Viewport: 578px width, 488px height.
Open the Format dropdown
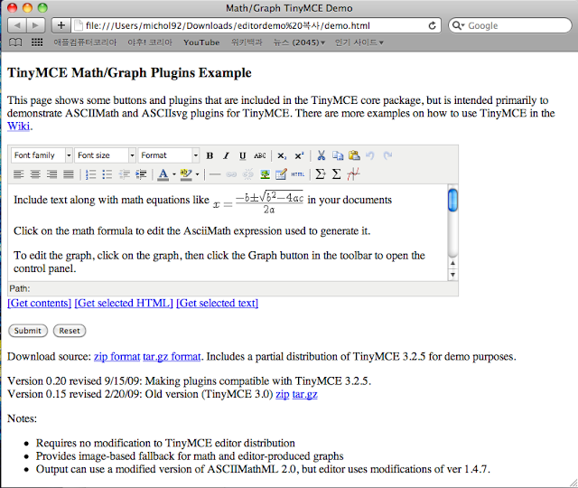click(169, 155)
